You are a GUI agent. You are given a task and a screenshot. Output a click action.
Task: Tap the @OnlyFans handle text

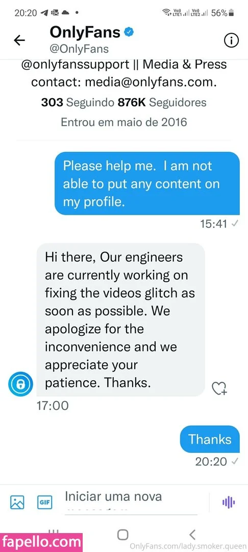coord(79,49)
